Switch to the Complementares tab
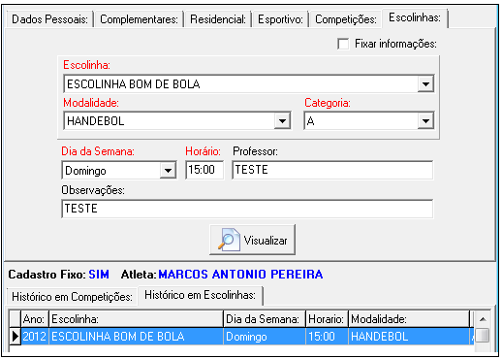The height and width of the screenshot is (359, 502). [x=139, y=19]
